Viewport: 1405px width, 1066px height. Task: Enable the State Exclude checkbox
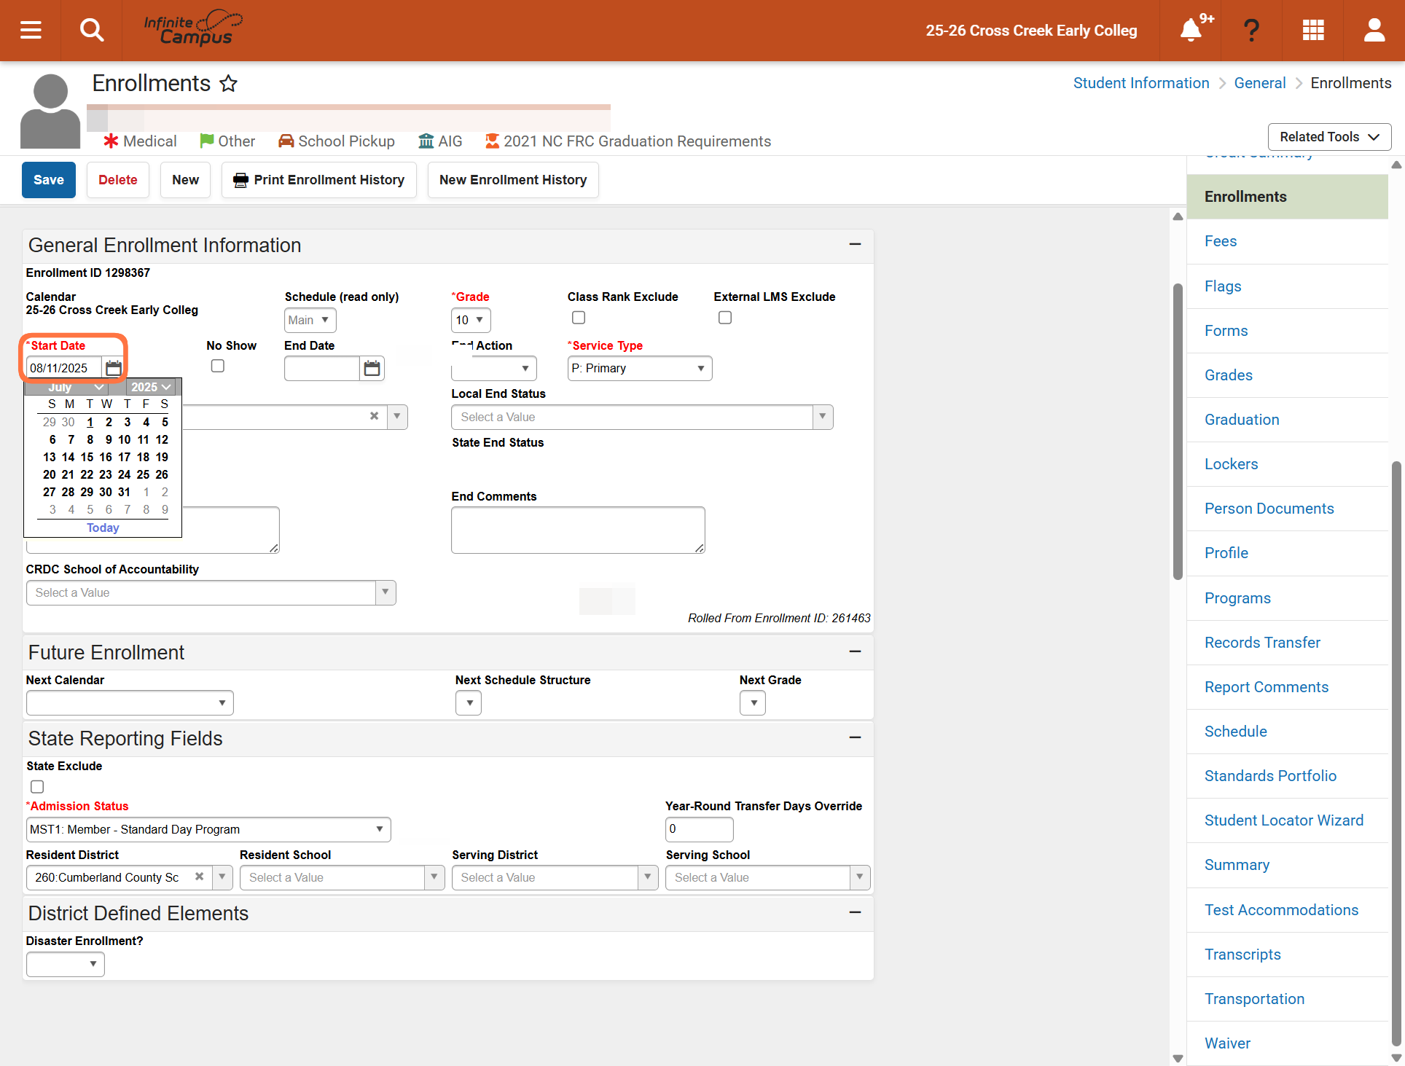[37, 787]
